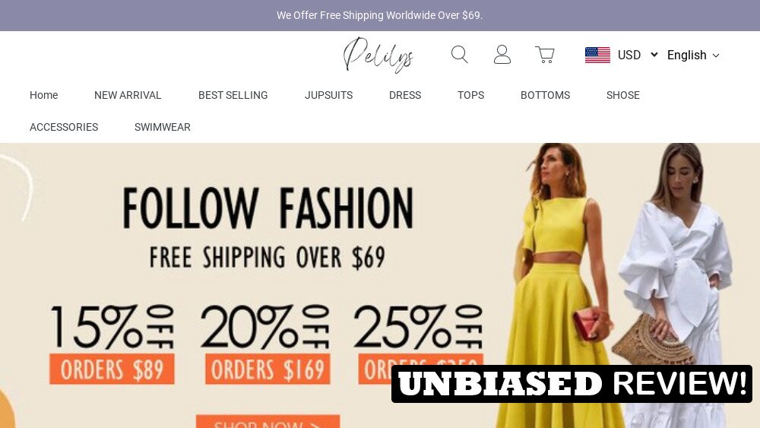Click the Follow Fashion hero banner image

[380, 286]
